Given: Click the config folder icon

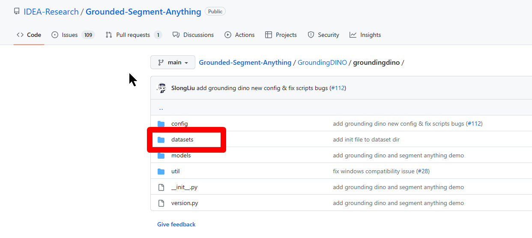Looking at the screenshot, I should 161,124.
